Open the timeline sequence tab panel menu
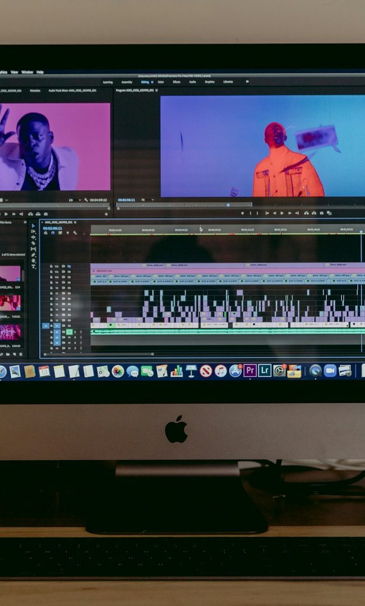 (x=75, y=222)
